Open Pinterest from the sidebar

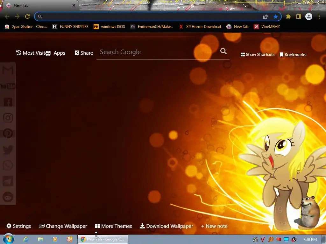[8, 134]
